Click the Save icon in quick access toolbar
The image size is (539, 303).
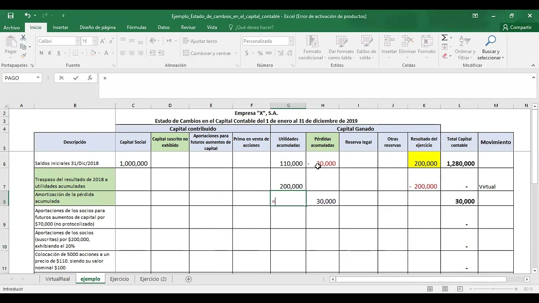coord(11,16)
